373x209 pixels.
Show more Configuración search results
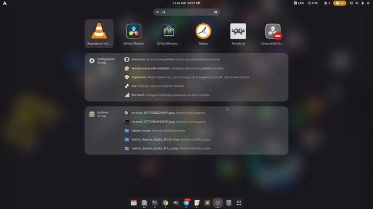coord(103,61)
